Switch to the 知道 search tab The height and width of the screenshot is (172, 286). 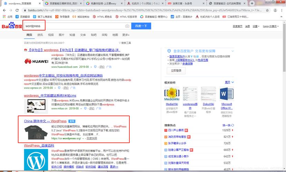coord(72,35)
